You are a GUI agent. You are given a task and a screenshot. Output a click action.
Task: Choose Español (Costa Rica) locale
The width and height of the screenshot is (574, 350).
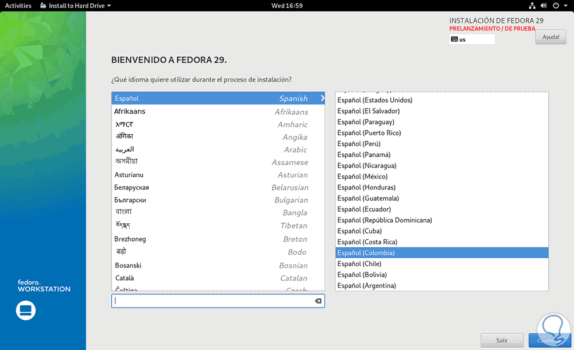[442, 242]
